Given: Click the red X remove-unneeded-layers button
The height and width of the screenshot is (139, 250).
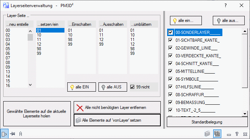Looking at the screenshot, I should pos(117,108).
